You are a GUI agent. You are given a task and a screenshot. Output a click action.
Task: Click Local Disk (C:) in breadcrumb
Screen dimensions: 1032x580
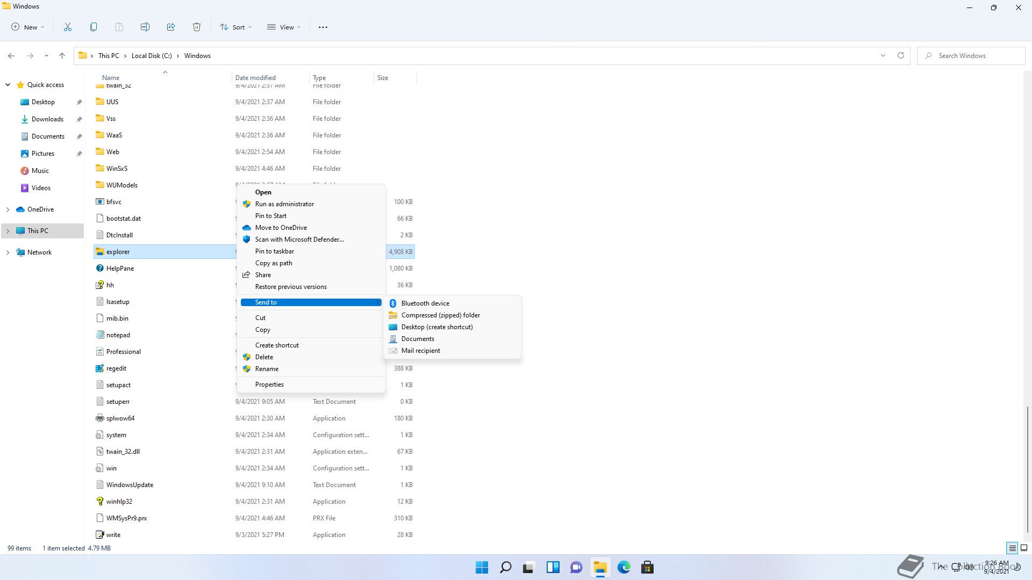coord(152,56)
